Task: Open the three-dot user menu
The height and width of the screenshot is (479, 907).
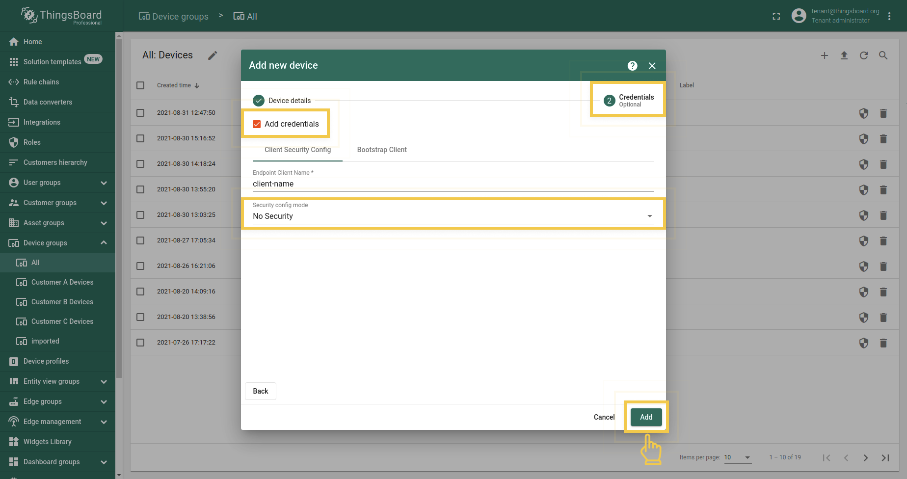Action: coord(889,16)
